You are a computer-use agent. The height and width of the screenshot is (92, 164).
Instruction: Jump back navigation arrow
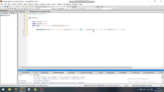tap(2, 9)
